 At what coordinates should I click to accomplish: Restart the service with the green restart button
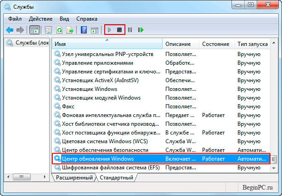141,30
